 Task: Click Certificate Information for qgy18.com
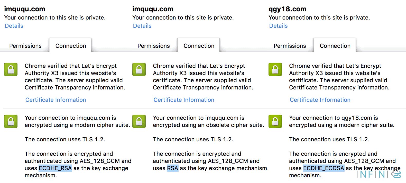(320, 100)
